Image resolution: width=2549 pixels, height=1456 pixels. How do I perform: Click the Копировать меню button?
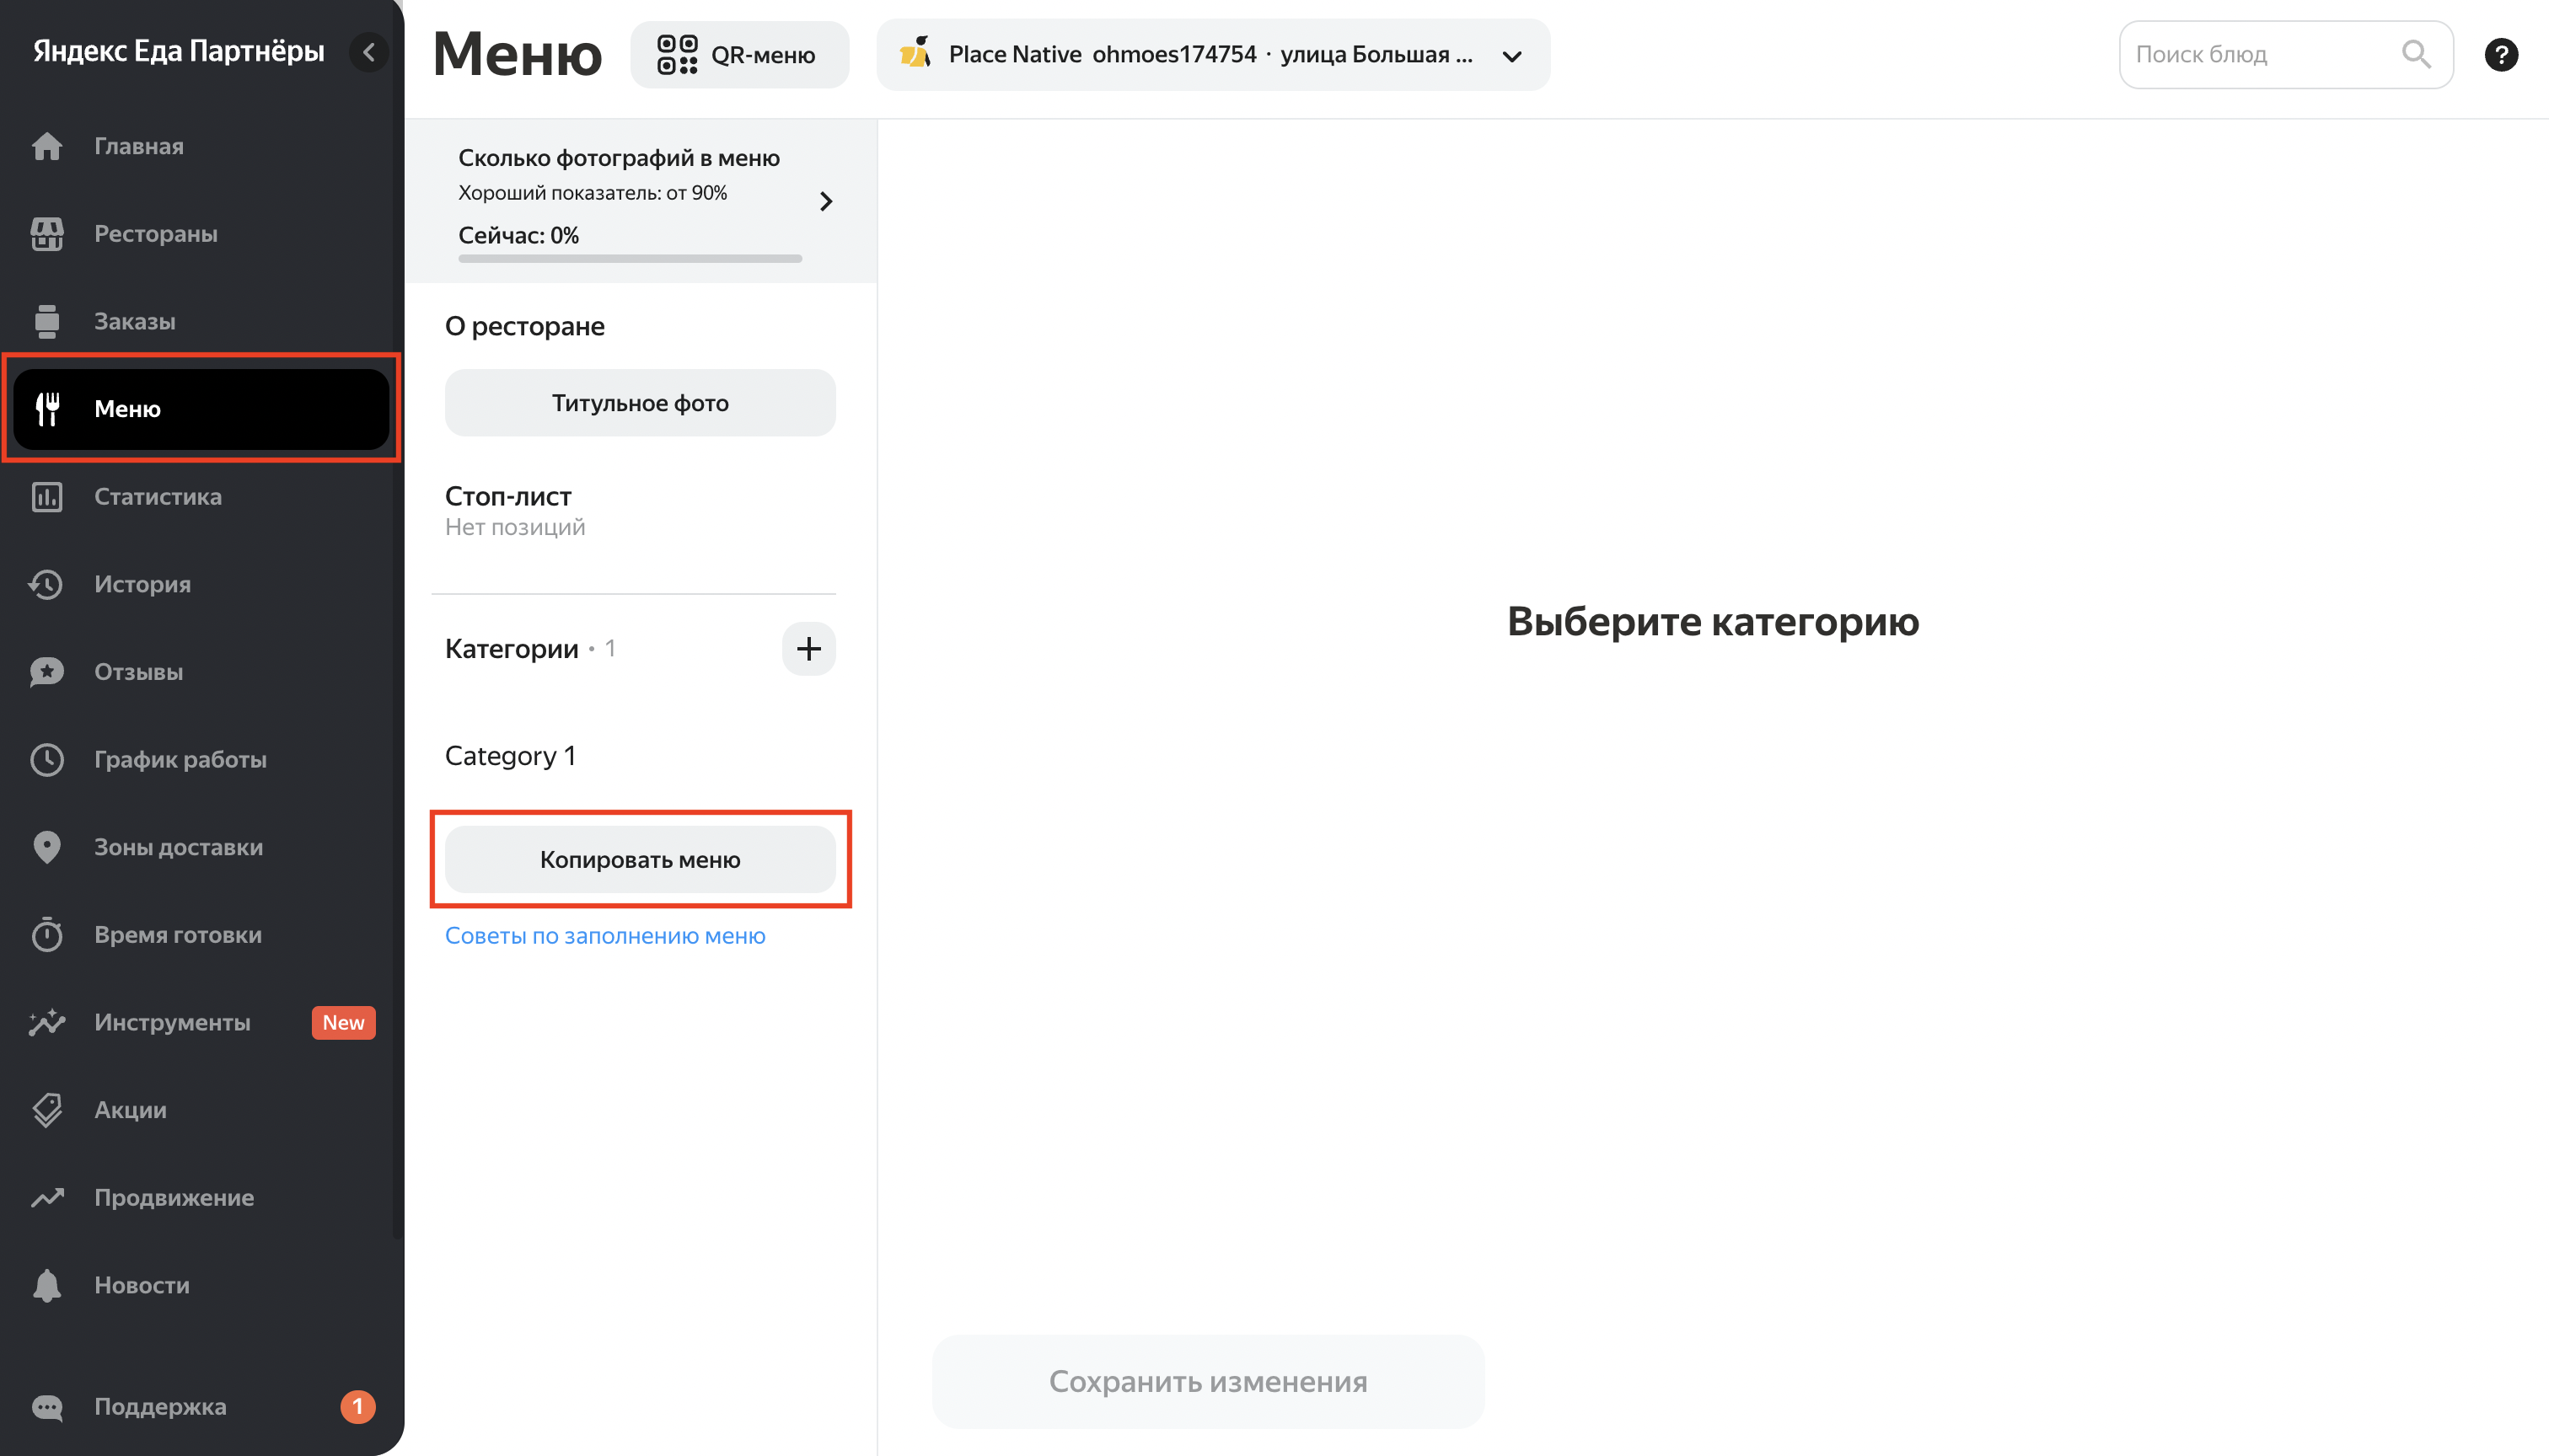pos(641,860)
